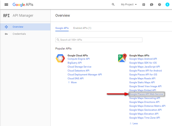
Task: Click the Overview sidebar icon
Action: (x=6, y=27)
